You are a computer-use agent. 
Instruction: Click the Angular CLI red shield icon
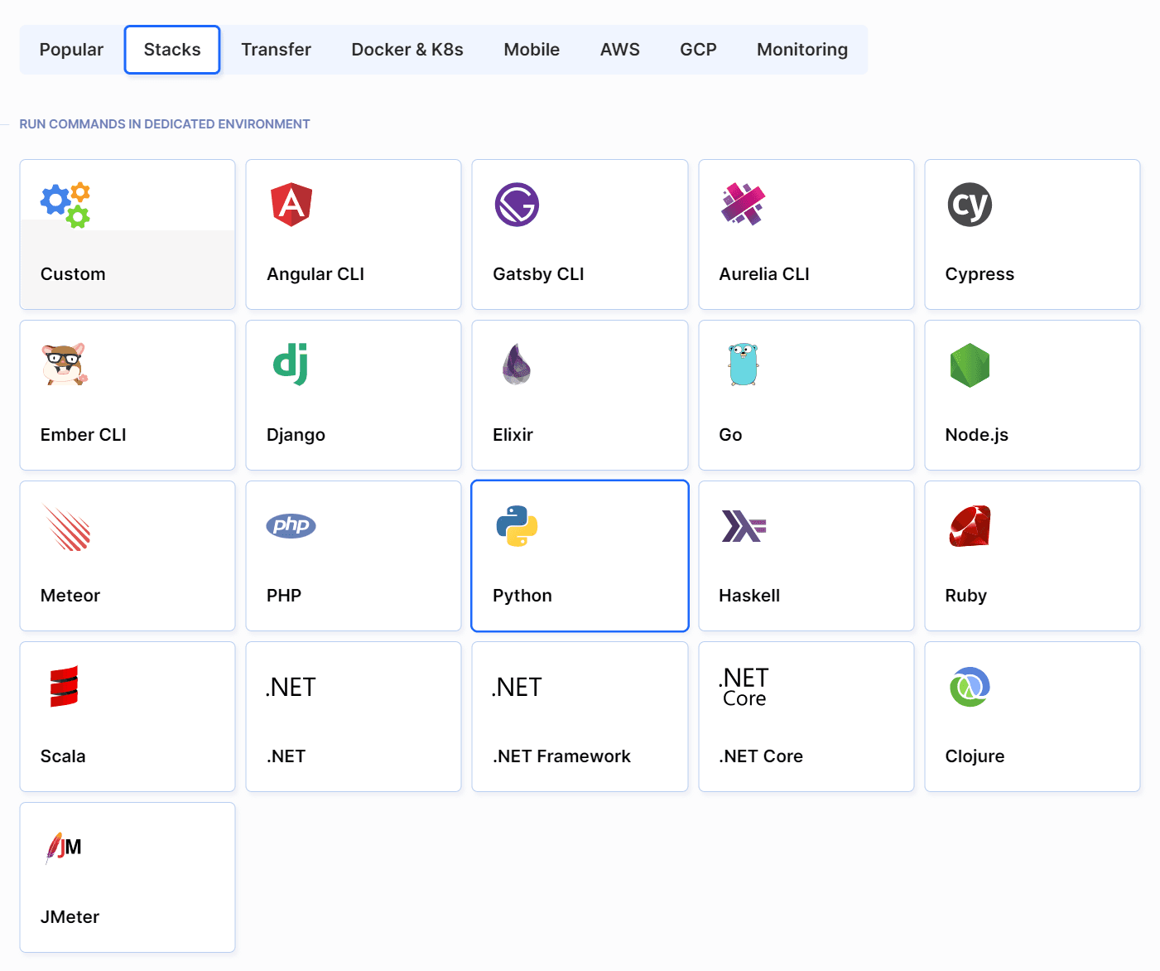click(291, 205)
